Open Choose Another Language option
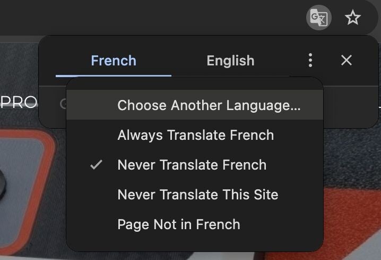The height and width of the screenshot is (260, 381). point(209,105)
